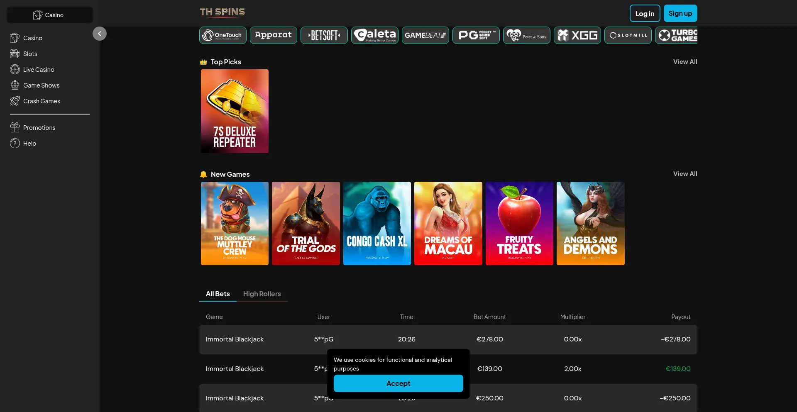797x412 pixels.
Task: Click the Game column header
Action: (x=214, y=317)
